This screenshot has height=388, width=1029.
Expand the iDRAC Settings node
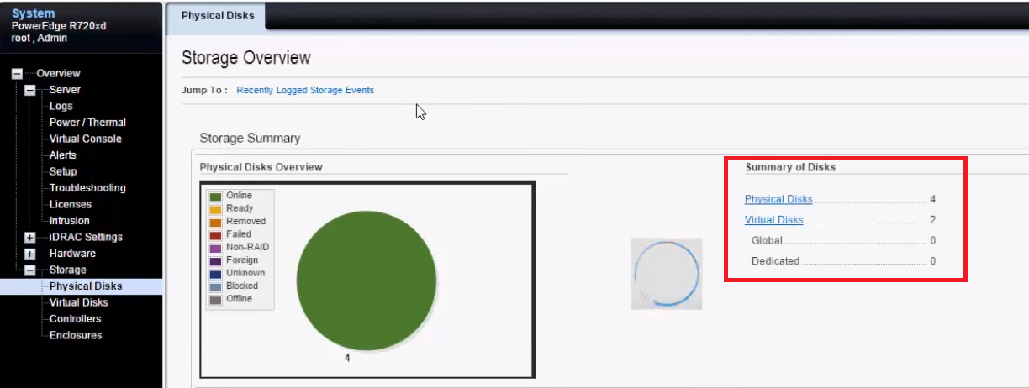[x=30, y=238]
